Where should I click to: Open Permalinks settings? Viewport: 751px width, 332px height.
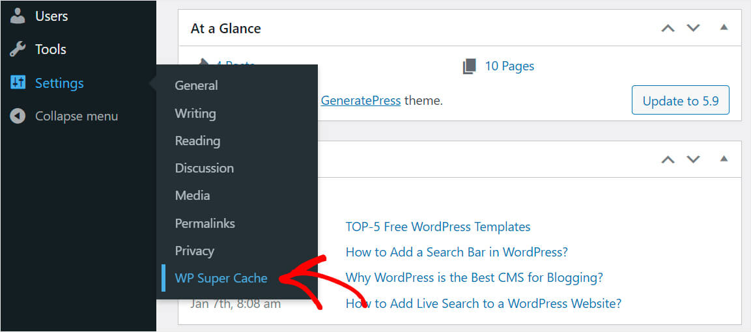pos(205,223)
